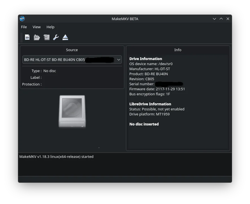
Task: Click the Backup disc toolbar icon
Action: pos(46,37)
